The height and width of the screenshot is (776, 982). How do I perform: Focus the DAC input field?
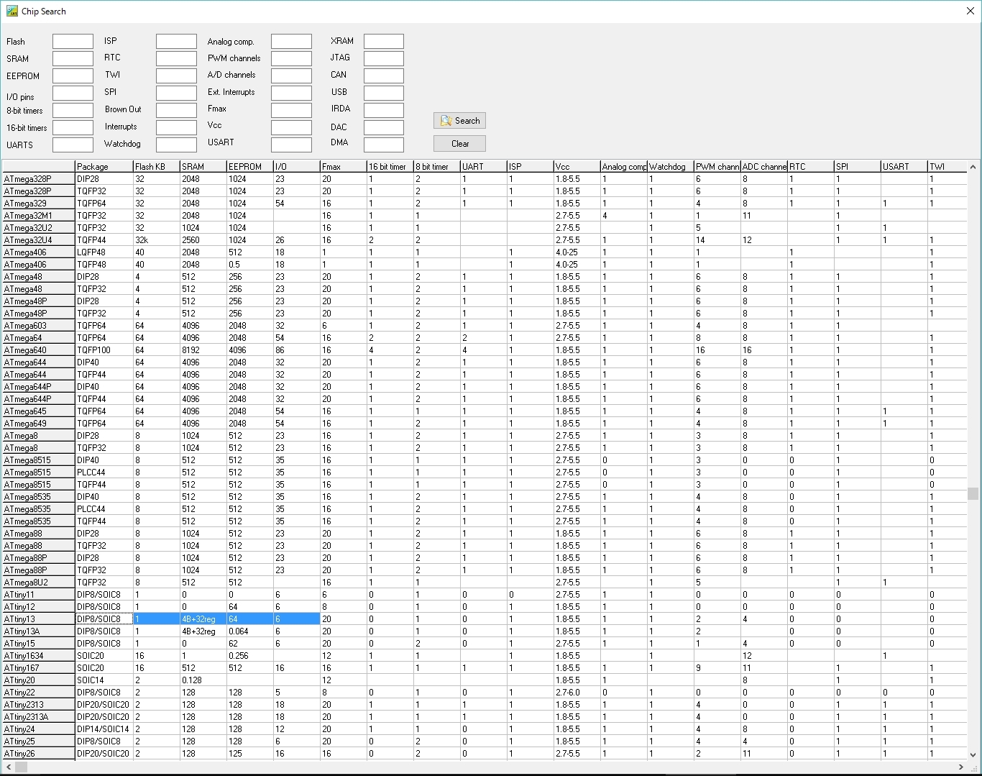(x=383, y=128)
